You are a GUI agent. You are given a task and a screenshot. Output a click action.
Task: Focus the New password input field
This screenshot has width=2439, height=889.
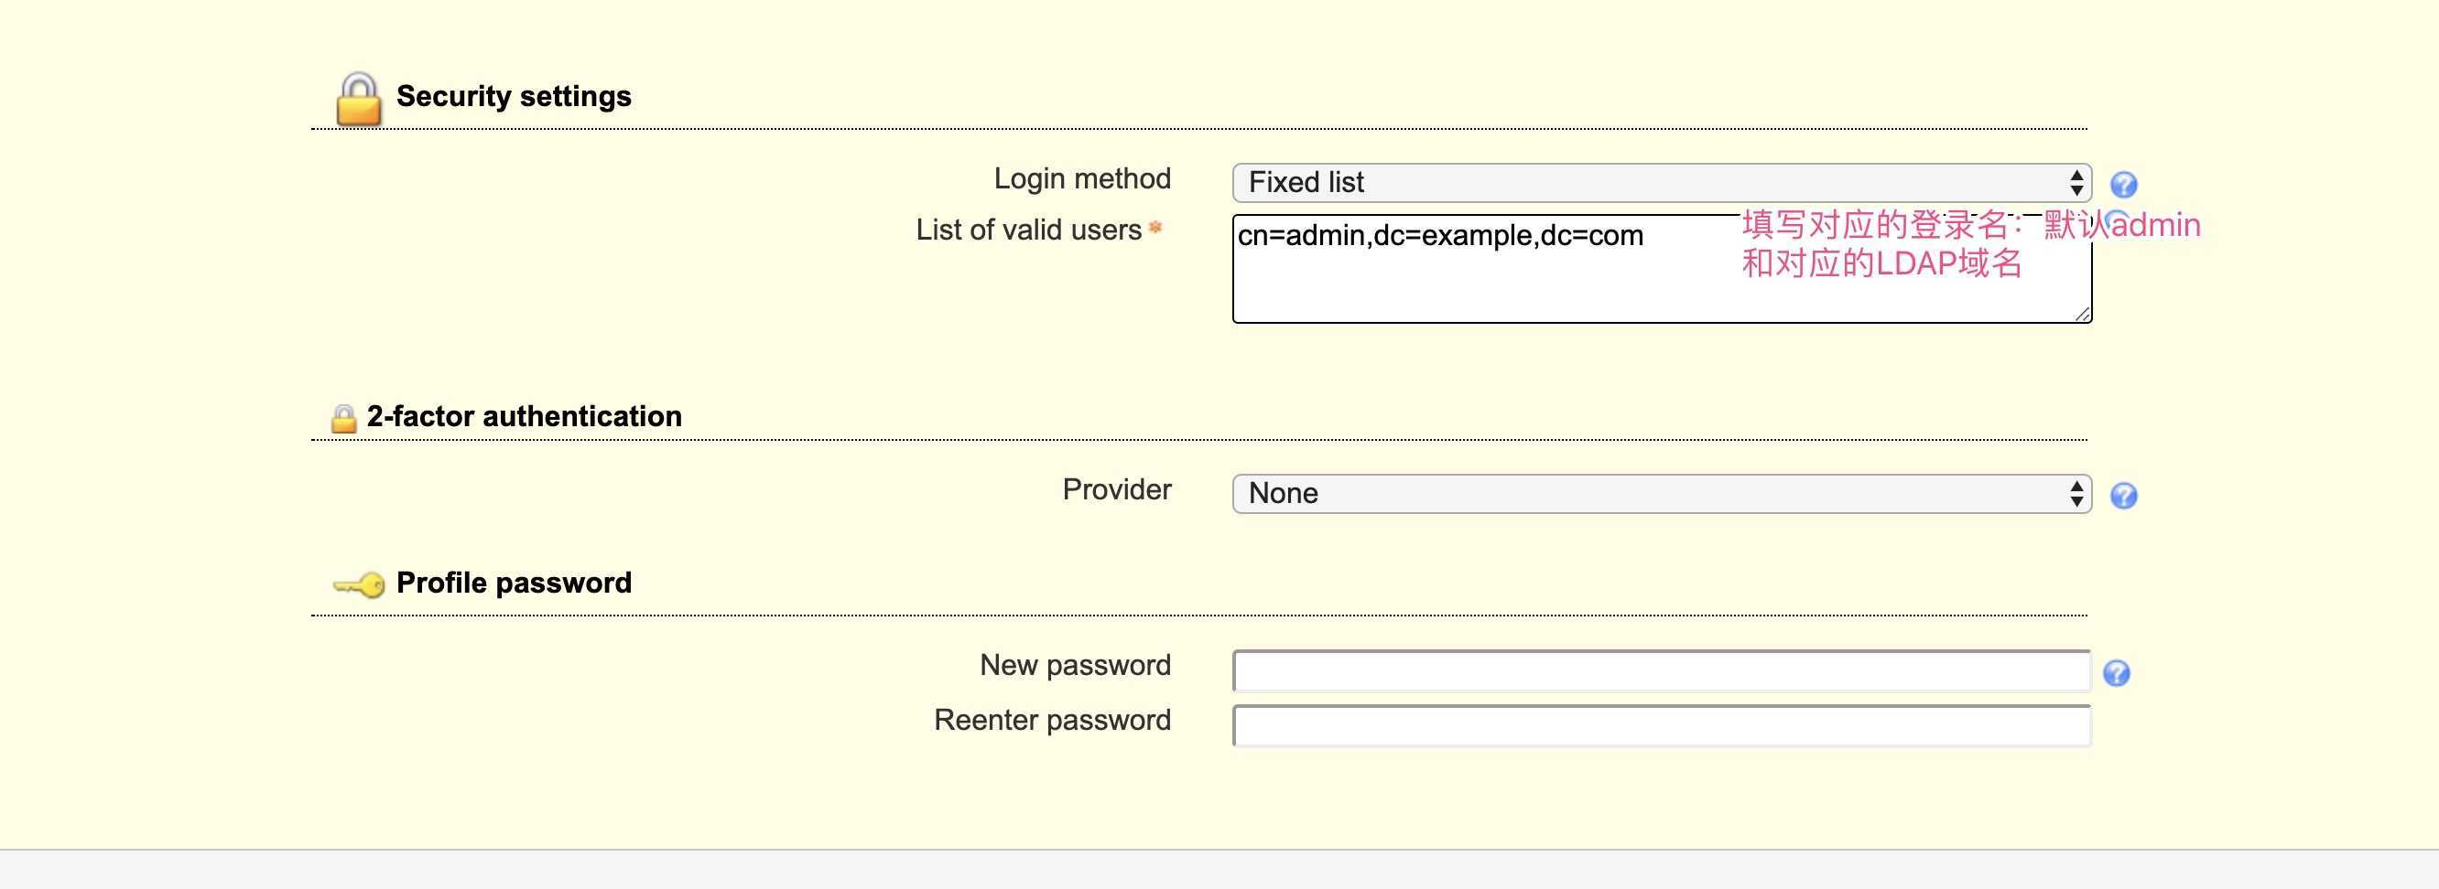point(1662,671)
